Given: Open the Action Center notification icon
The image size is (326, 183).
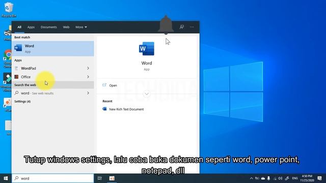Looking at the screenshot, I should click(x=320, y=178).
